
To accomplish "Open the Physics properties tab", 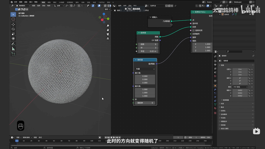I will point(215,97).
